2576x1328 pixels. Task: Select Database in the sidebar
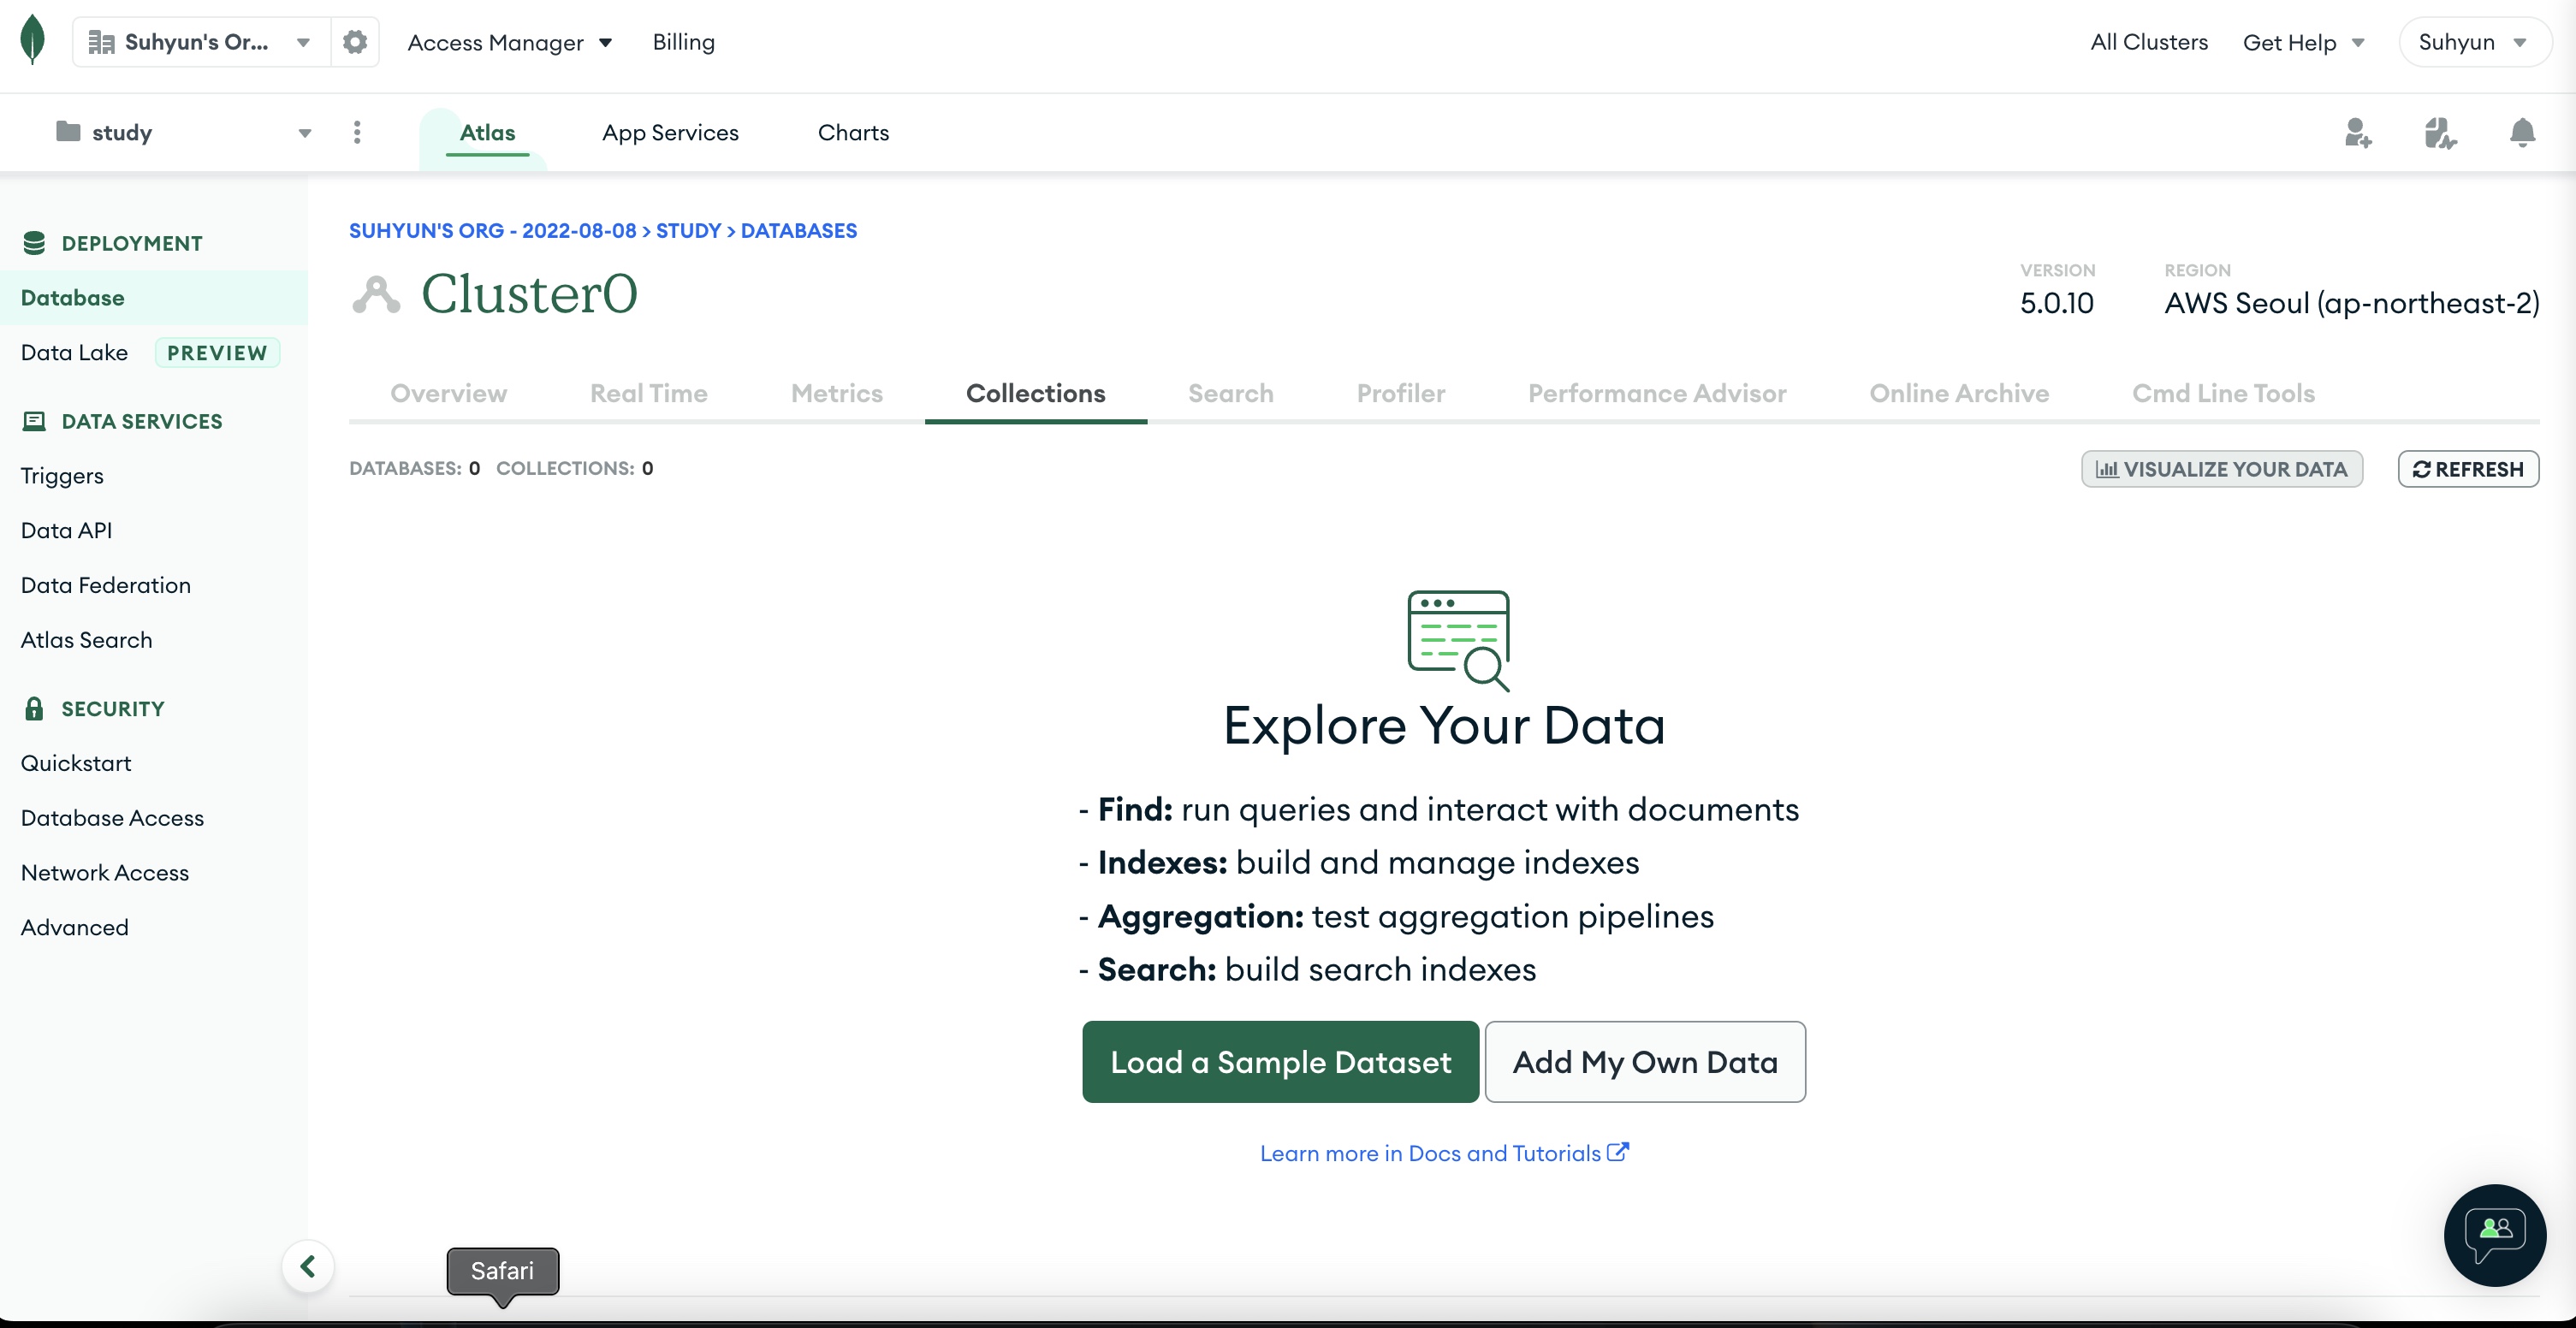(x=154, y=298)
